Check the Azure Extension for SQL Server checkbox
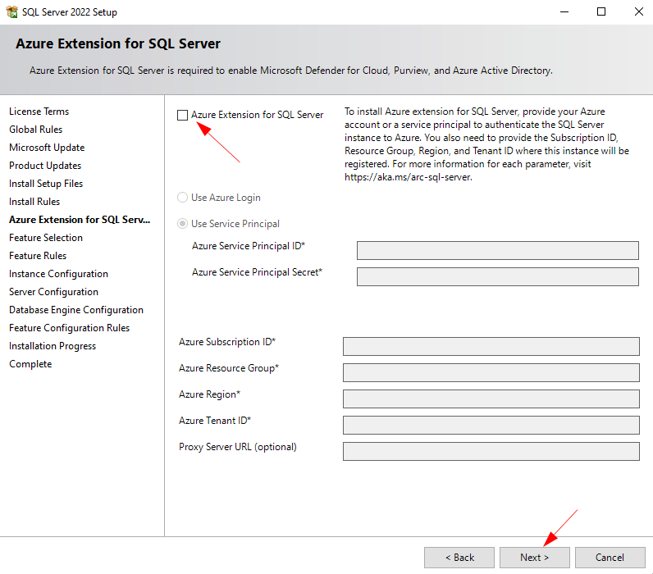Image resolution: width=653 pixels, height=574 pixels. coord(182,115)
